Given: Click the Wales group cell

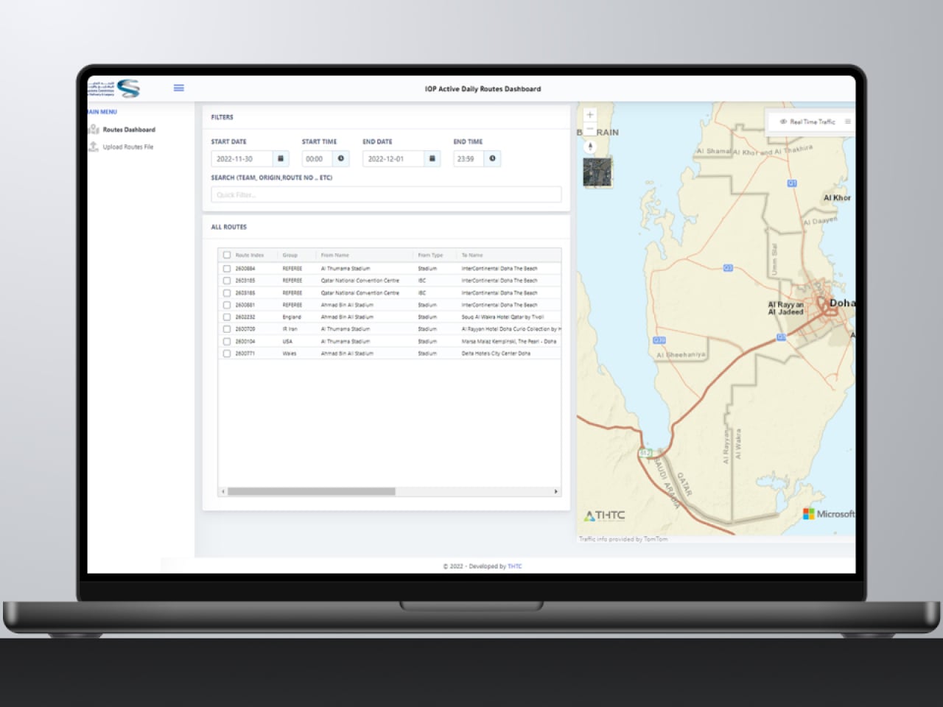Looking at the screenshot, I should coord(290,353).
